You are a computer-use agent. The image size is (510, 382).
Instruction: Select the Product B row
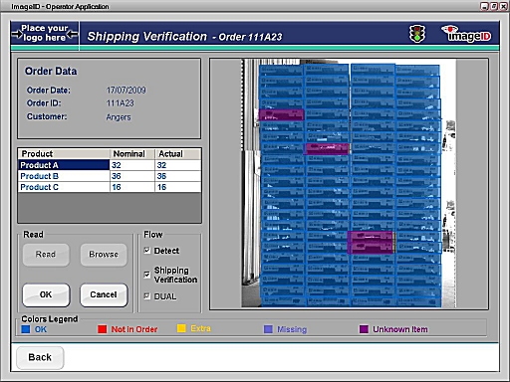(x=110, y=176)
